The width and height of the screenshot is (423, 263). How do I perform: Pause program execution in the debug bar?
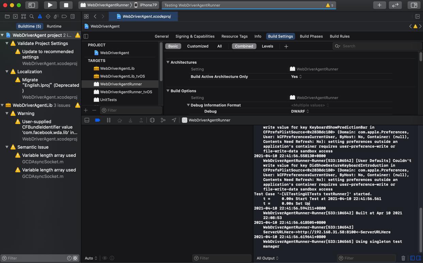coord(109,120)
